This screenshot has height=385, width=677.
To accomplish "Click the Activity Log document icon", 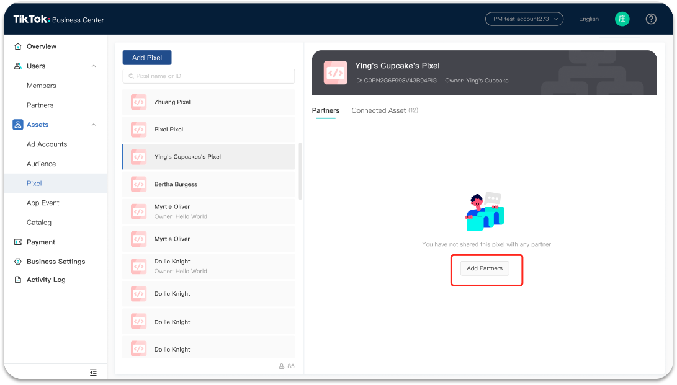I will [x=18, y=280].
